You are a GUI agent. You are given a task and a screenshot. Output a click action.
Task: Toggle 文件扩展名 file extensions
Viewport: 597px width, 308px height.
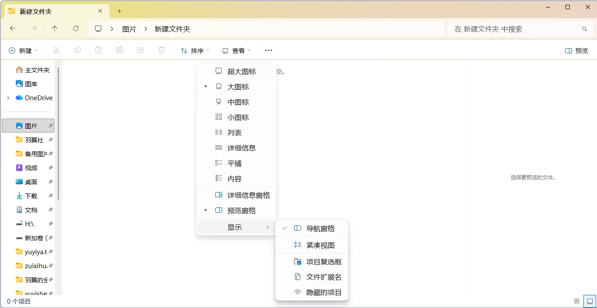(312, 277)
